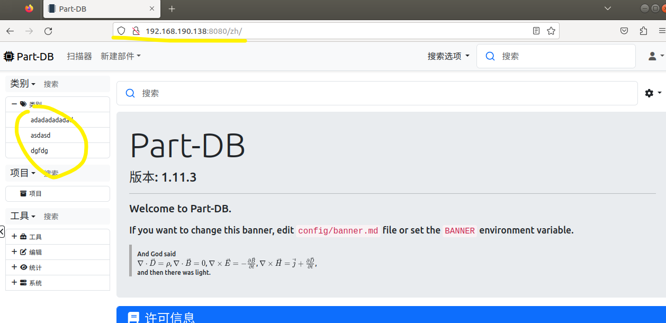Click the browser forward arrow
The image size is (666, 323).
click(x=29, y=31)
